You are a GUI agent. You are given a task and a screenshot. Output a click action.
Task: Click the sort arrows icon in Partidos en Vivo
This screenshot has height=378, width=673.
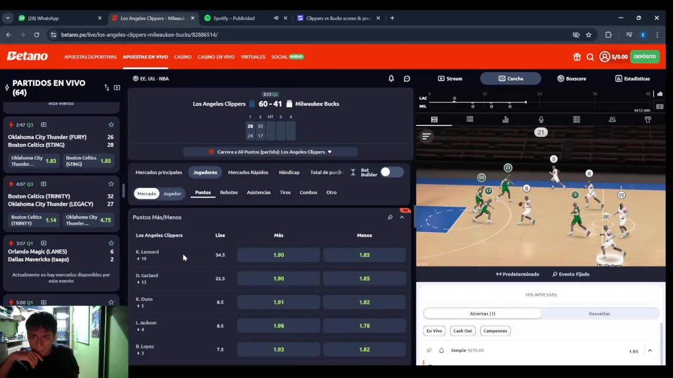(107, 88)
